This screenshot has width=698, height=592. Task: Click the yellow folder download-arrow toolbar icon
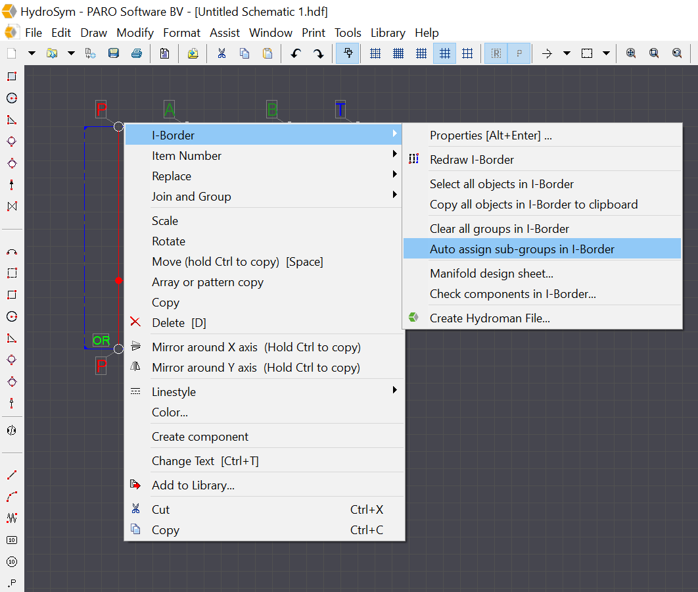pyautogui.click(x=193, y=53)
